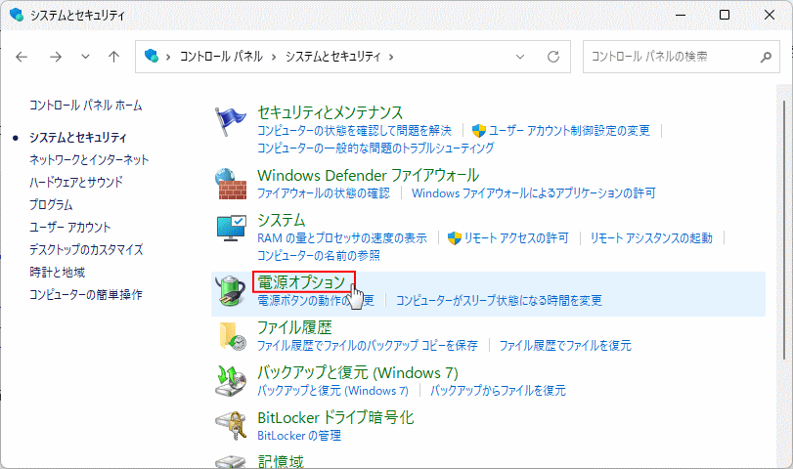Open ハードウェアとサウンド category
The height and width of the screenshot is (469, 793).
point(76,182)
